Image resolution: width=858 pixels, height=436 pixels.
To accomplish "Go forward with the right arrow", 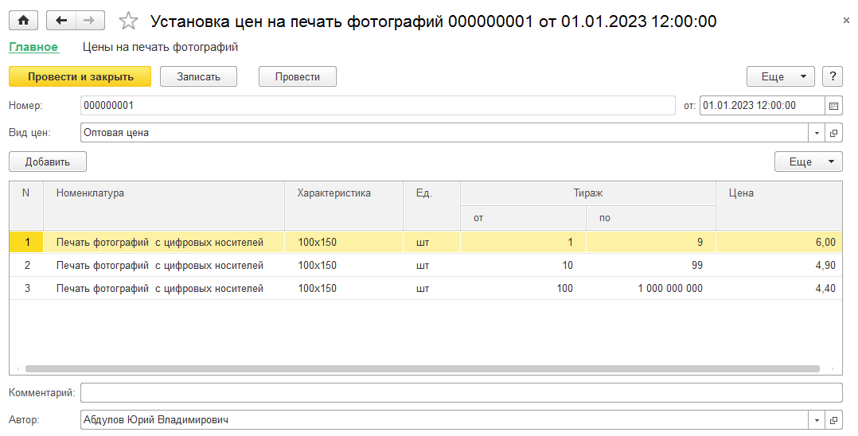I will coord(89,21).
